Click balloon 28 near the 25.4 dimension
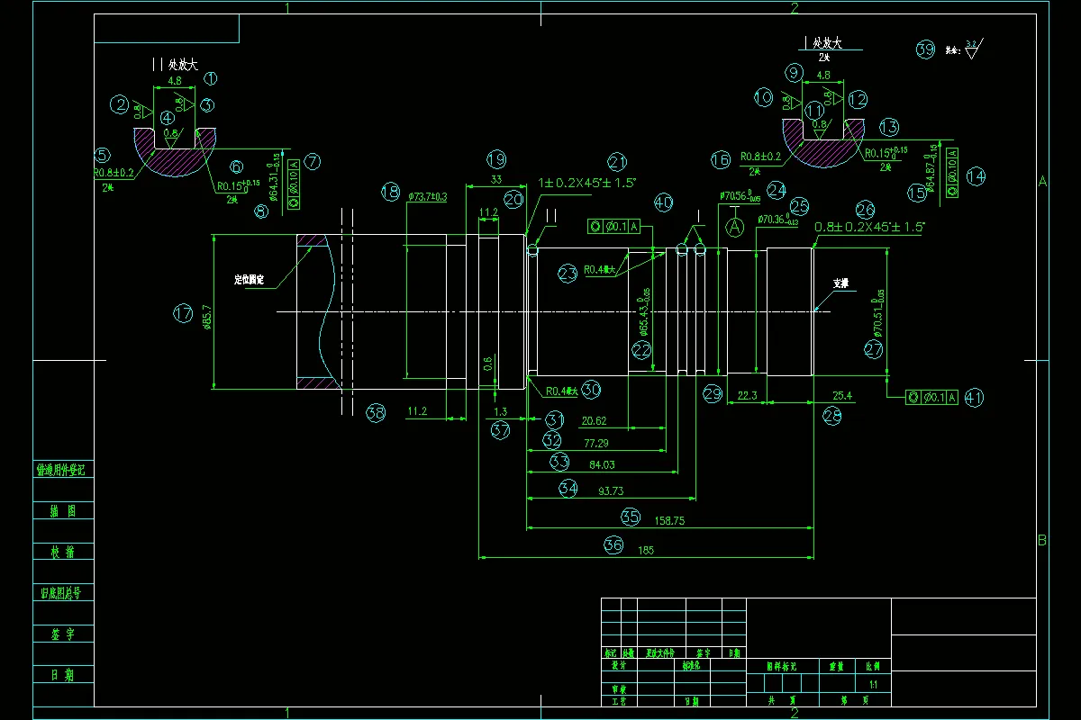 coord(833,415)
